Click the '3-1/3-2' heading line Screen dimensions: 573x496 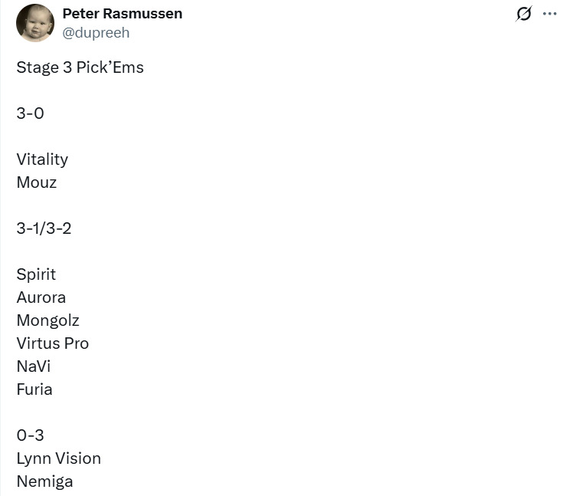pyautogui.click(x=44, y=228)
